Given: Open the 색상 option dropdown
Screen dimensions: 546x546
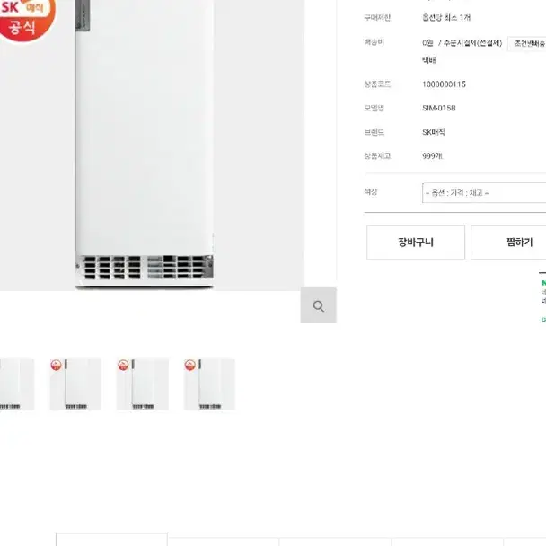Looking at the screenshot, I should 484,192.
